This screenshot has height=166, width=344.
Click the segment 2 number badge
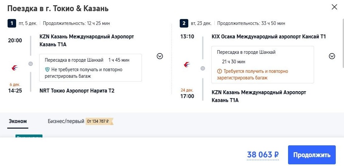point(184,23)
